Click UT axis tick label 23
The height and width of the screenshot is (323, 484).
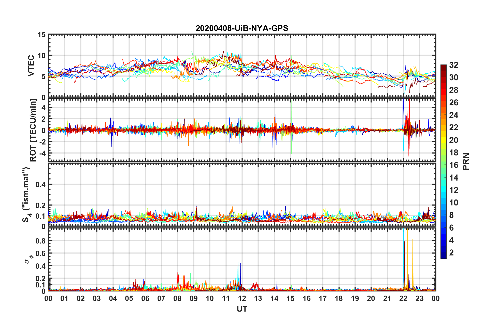coord(420,298)
